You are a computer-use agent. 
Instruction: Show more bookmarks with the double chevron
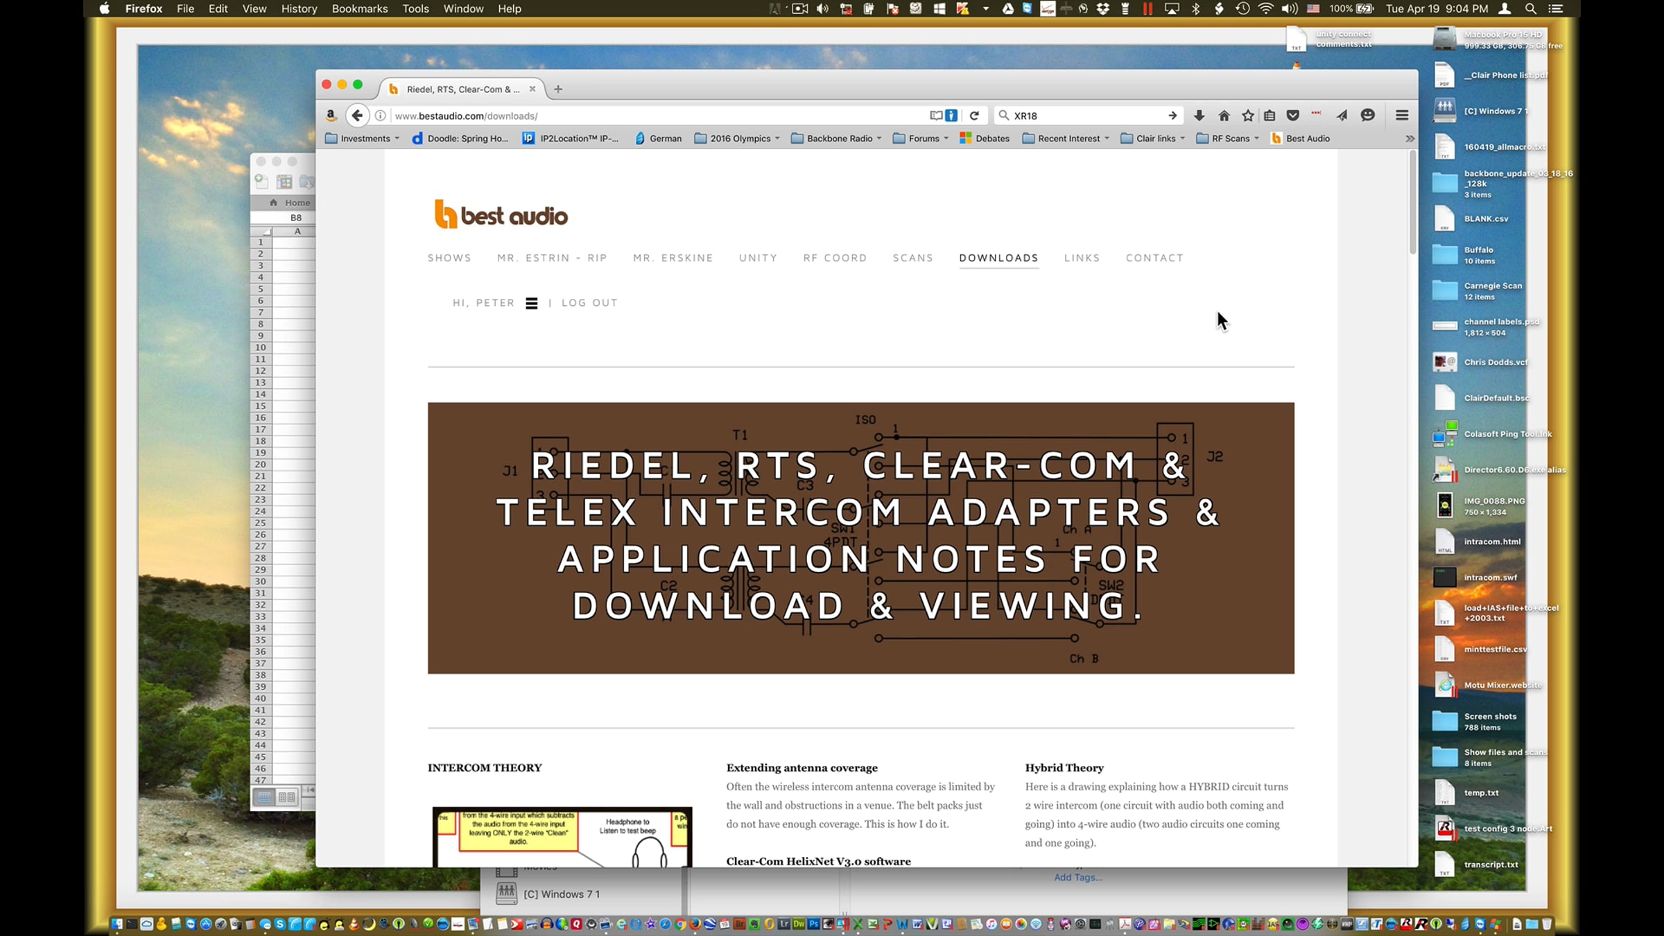(1410, 139)
